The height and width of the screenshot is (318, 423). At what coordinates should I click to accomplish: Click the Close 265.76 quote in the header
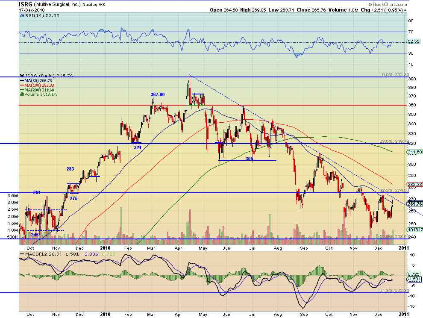(x=311, y=10)
